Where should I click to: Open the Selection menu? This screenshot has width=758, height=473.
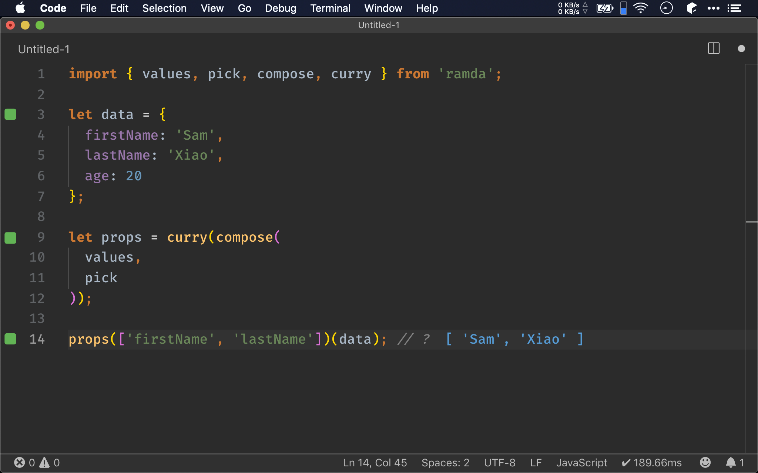pyautogui.click(x=164, y=8)
